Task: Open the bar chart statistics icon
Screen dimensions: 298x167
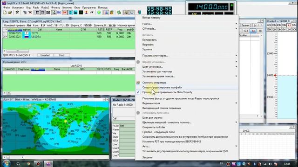Action: click(106, 13)
